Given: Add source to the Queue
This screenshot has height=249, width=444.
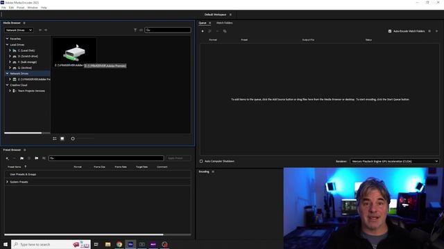Looking at the screenshot, I should [203, 31].
